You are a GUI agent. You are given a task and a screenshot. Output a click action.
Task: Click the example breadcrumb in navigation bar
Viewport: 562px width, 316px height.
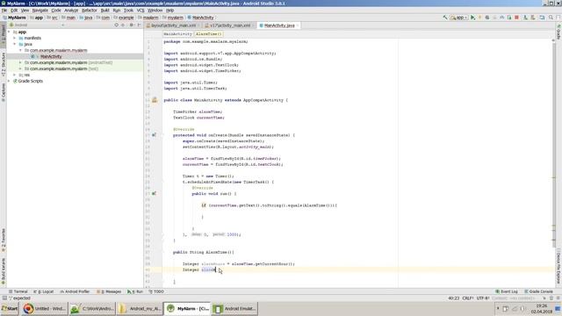[x=124, y=18]
